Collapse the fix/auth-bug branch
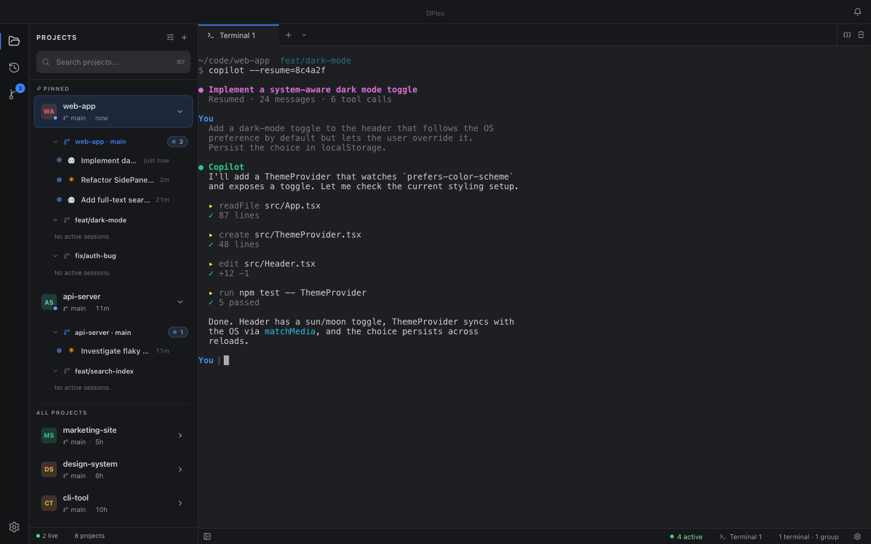871x544 pixels. 55,256
